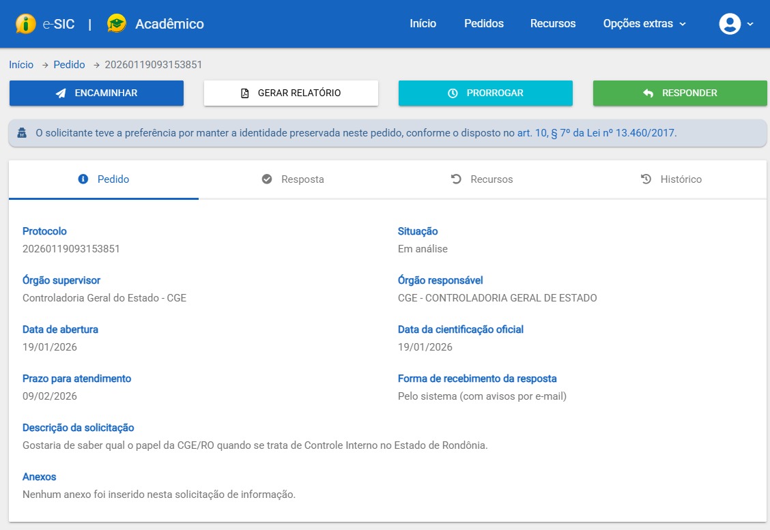This screenshot has height=530, width=770.
Task: Switch to the Resposta tab
Action: click(293, 179)
